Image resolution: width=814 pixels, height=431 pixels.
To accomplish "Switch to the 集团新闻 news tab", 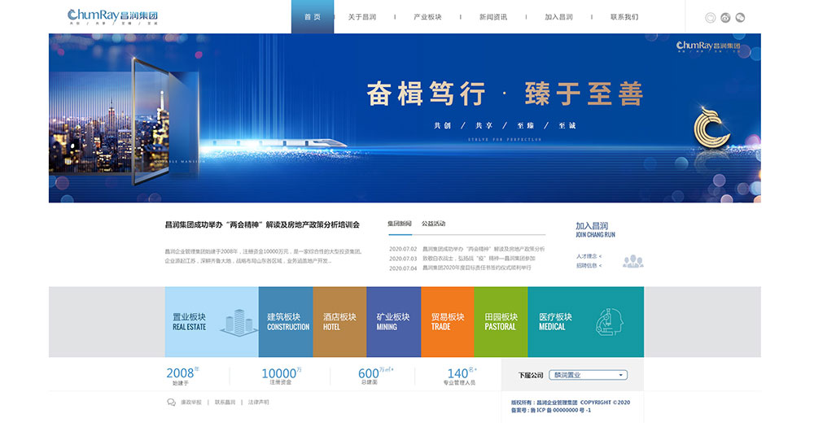I will coord(400,224).
